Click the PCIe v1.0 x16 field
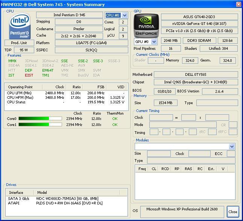The image size is (243, 221). click(199, 31)
